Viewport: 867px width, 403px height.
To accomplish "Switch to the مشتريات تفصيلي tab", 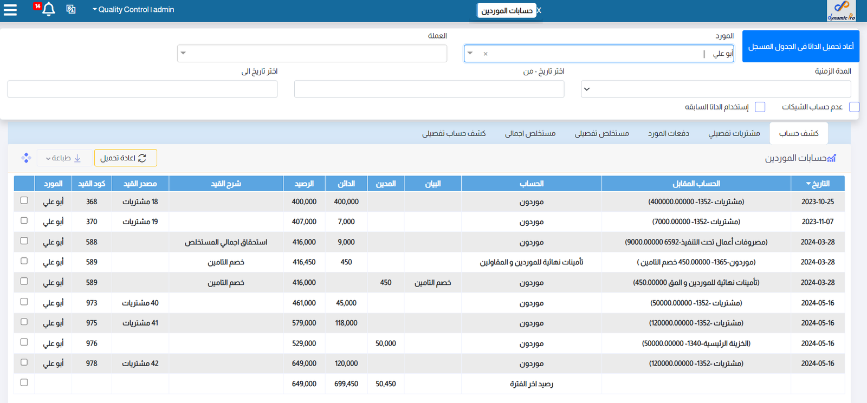I will coord(734,133).
